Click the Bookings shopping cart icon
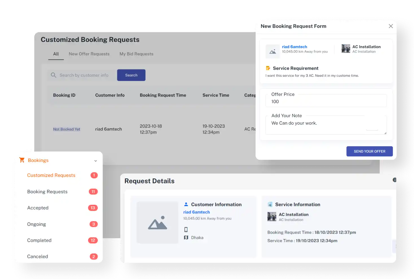The image size is (414, 279). pyautogui.click(x=22, y=160)
